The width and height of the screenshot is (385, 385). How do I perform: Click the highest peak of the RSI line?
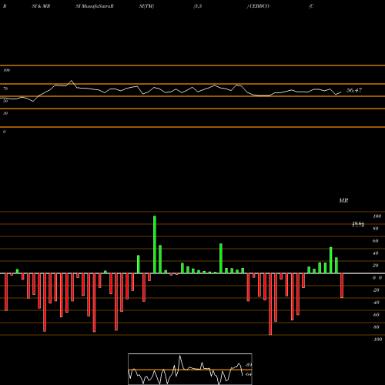pos(72,81)
